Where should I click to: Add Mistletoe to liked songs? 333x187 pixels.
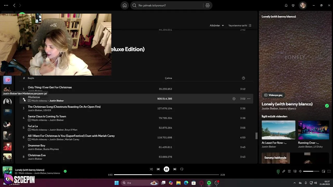[234, 99]
